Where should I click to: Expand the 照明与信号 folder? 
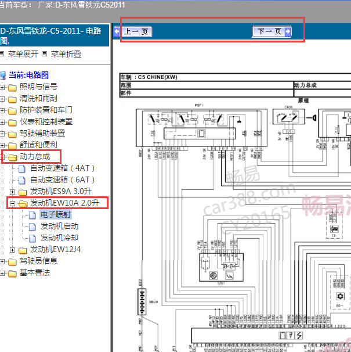coord(2,87)
